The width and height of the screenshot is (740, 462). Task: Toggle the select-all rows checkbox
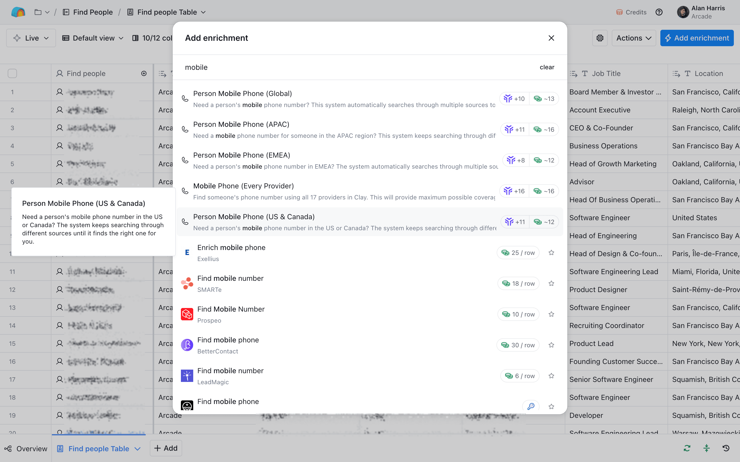click(12, 73)
